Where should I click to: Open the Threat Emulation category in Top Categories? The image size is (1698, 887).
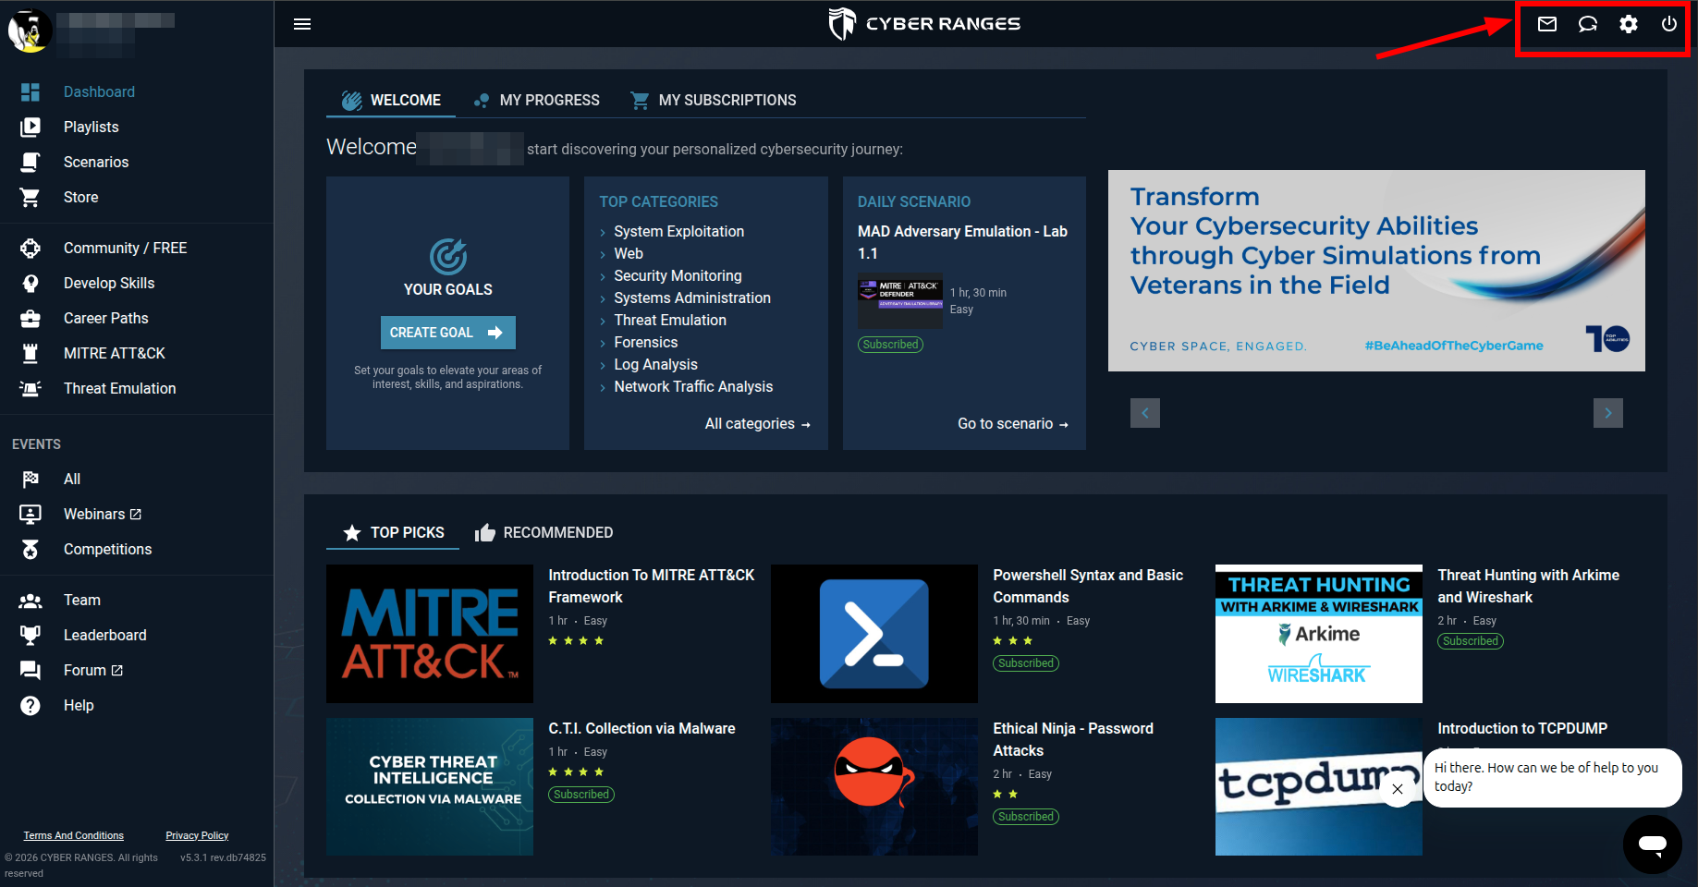tap(670, 321)
